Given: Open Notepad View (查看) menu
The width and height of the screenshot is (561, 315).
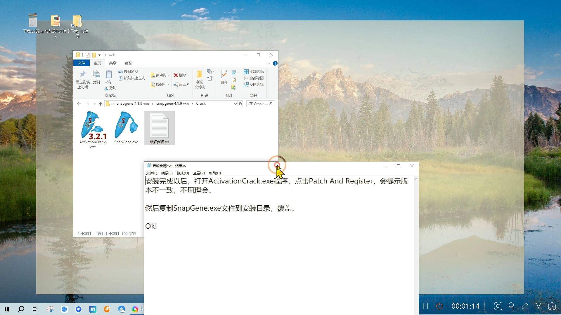Looking at the screenshot, I should 199,173.
